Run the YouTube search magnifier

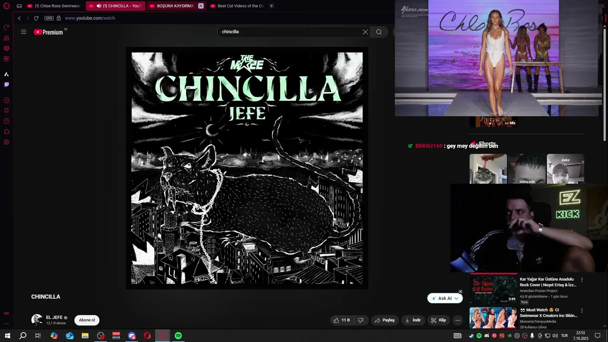pyautogui.click(x=379, y=32)
